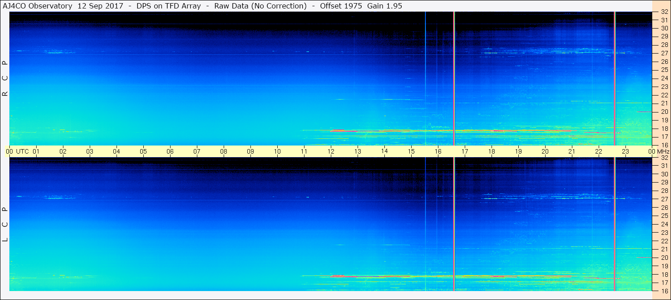The height and width of the screenshot is (300, 671).
Task: Click the vertical "L C P" panel label
Action: (x=5, y=224)
